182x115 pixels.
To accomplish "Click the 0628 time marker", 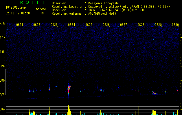I will pos(141,25).
